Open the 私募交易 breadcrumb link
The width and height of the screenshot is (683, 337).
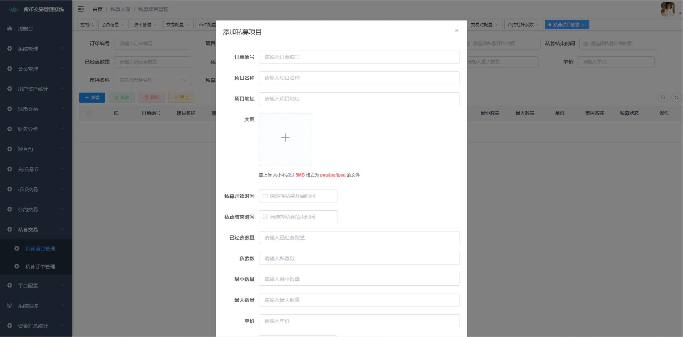pos(121,9)
